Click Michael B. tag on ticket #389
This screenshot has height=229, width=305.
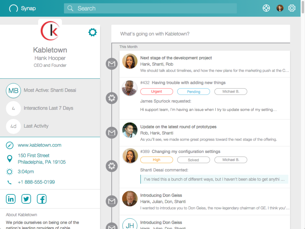[231, 160]
